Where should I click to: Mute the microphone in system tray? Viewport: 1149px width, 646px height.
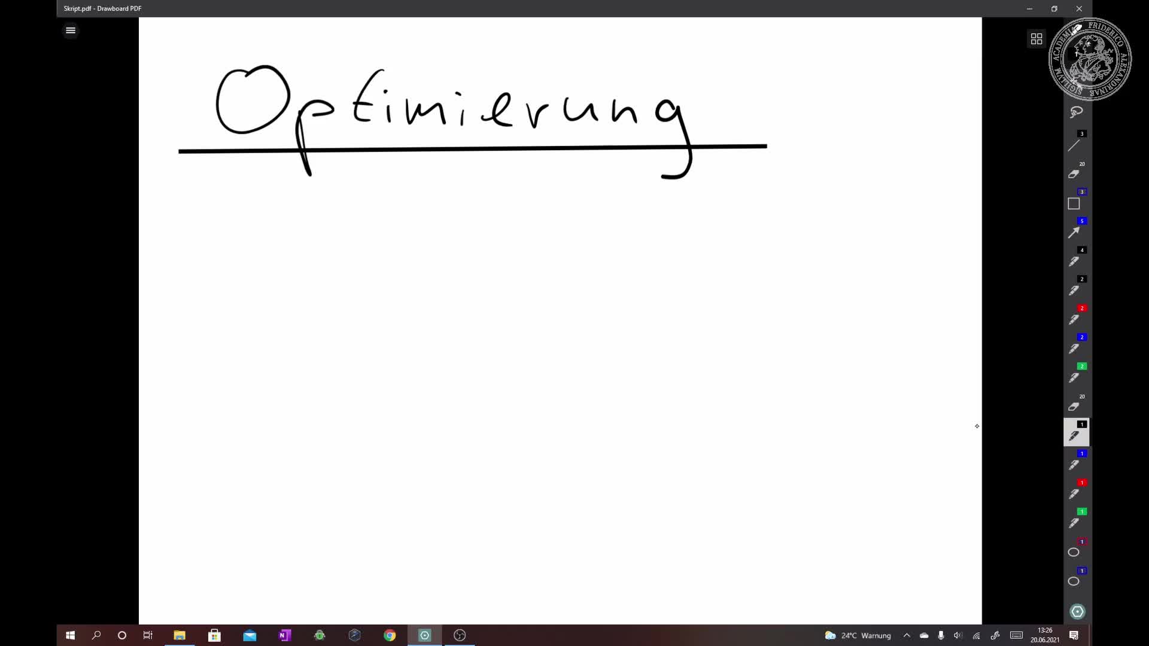click(x=941, y=635)
